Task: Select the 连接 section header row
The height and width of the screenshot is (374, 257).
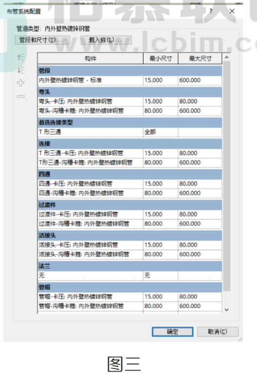Action: tap(130, 143)
